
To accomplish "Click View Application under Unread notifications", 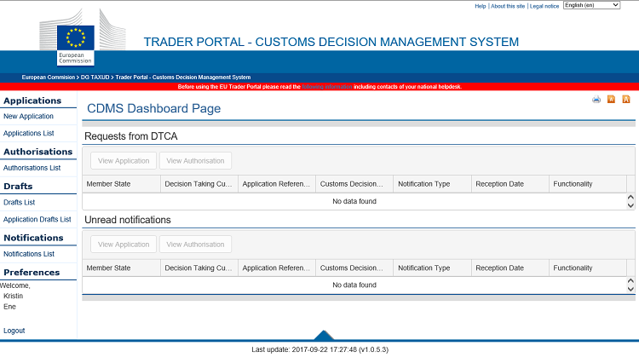I will 124,245.
